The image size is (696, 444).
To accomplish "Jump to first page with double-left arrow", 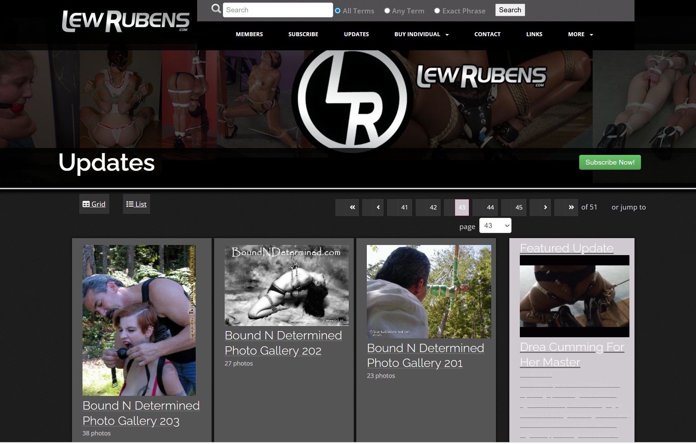I will (x=352, y=207).
